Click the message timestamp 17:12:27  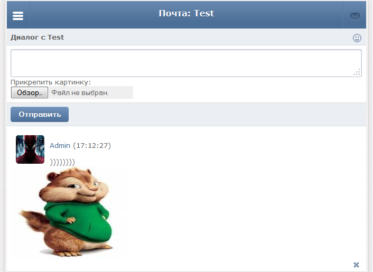(92, 145)
